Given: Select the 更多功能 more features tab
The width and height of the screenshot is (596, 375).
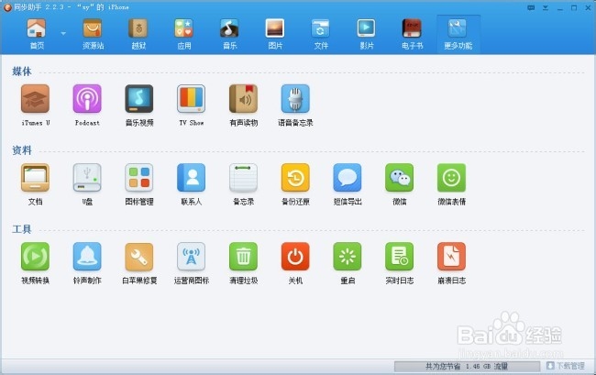Looking at the screenshot, I should [458, 34].
